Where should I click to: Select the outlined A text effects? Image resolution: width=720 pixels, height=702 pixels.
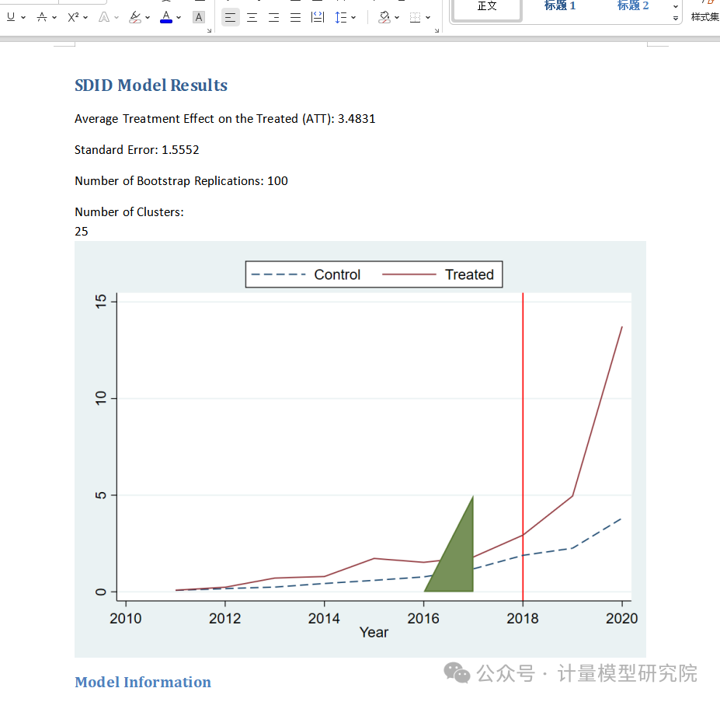click(104, 17)
